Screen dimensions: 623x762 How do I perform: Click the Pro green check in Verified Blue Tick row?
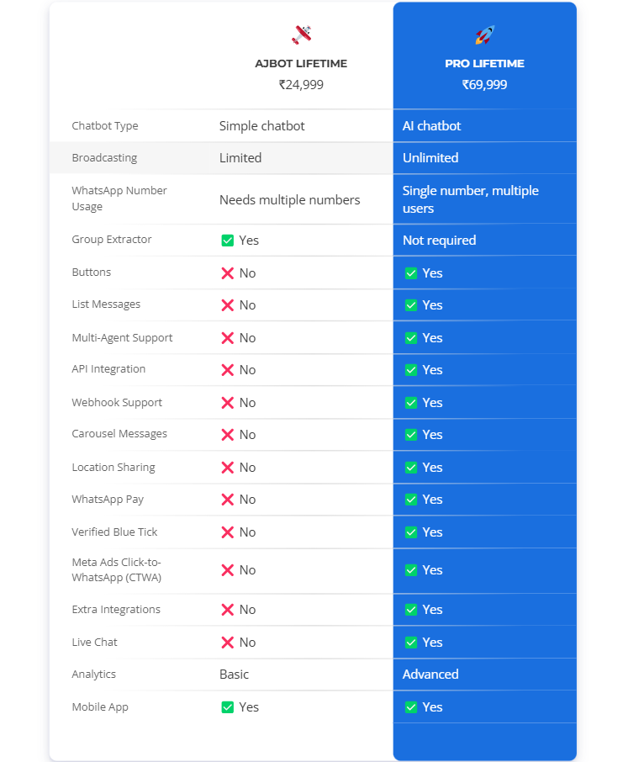[x=411, y=532]
